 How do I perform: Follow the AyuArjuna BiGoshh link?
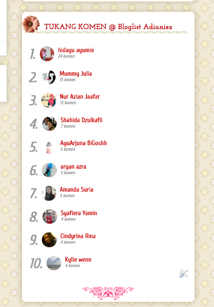[x=83, y=143]
